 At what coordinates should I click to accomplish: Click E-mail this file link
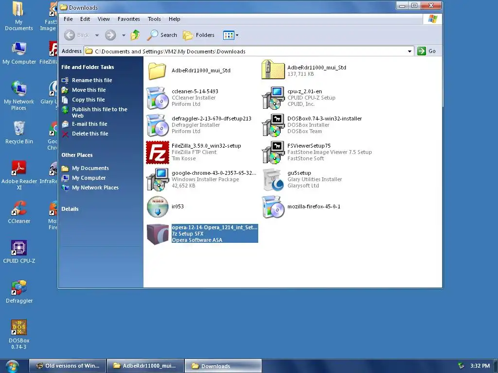(x=89, y=124)
